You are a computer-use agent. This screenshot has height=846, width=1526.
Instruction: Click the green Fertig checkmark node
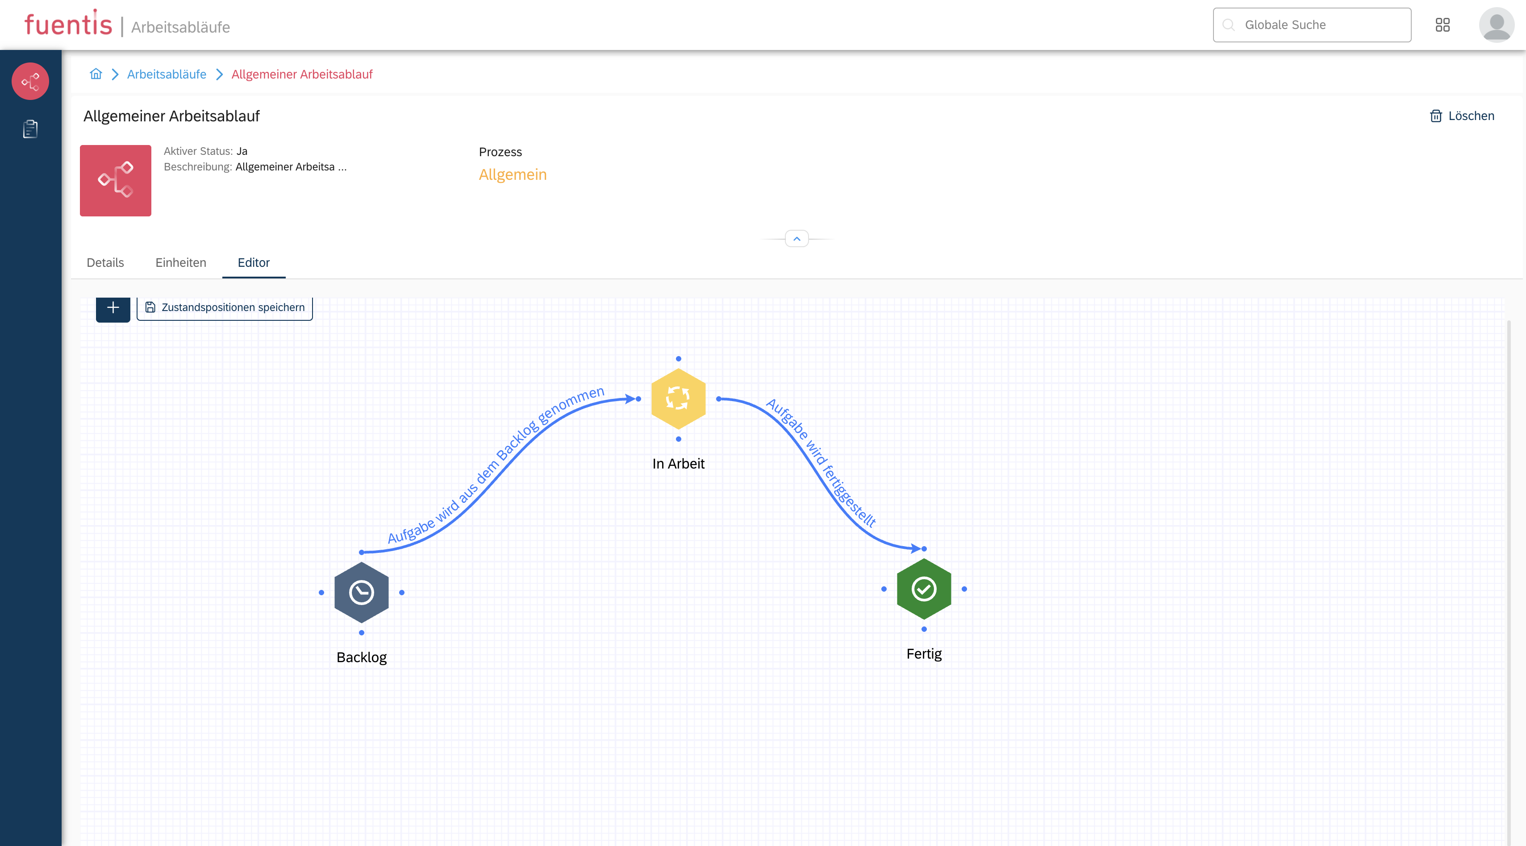click(x=924, y=589)
